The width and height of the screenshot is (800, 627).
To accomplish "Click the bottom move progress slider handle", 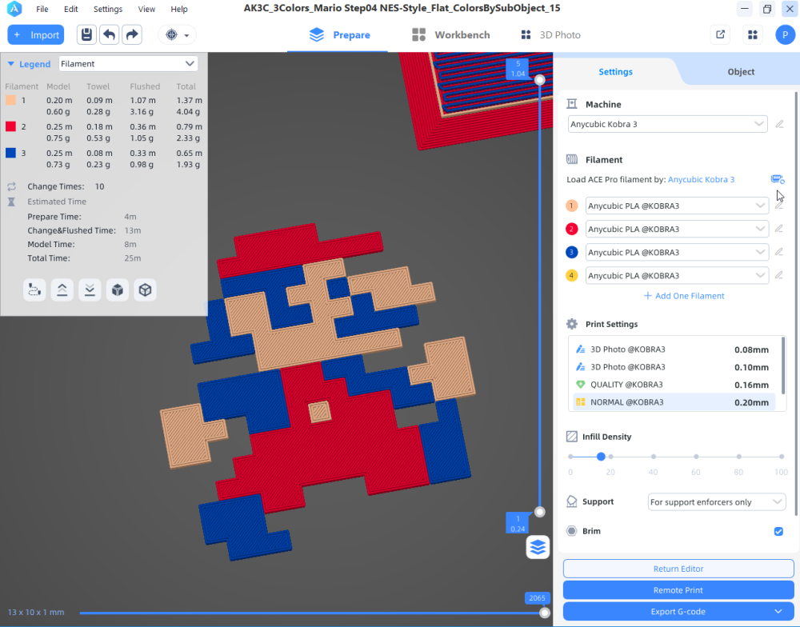I will pos(545,613).
